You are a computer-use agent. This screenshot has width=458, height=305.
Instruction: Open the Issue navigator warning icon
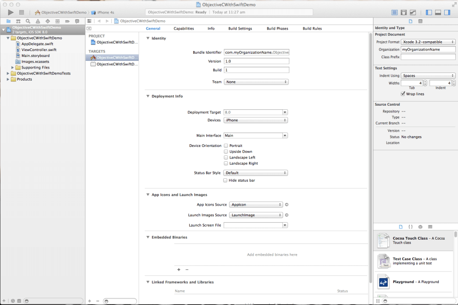click(x=38, y=21)
